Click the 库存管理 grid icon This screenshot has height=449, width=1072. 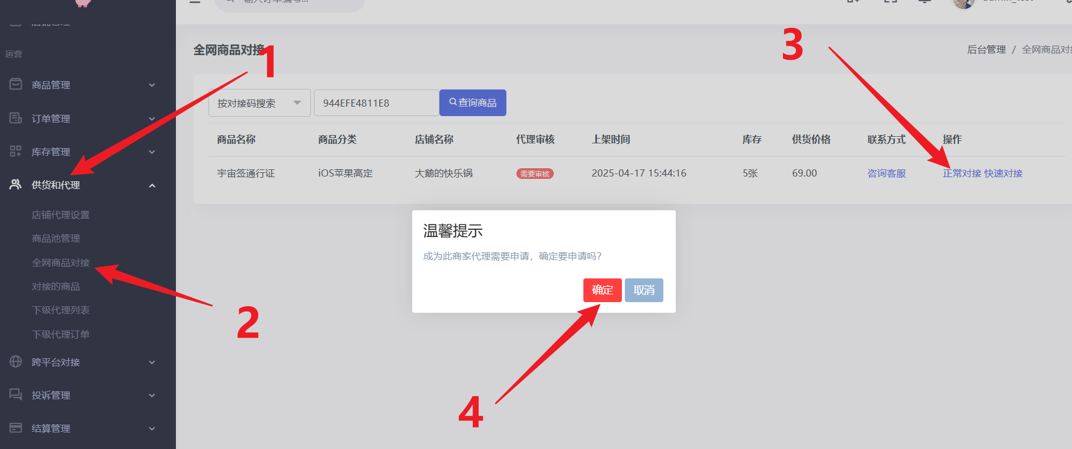click(x=16, y=152)
